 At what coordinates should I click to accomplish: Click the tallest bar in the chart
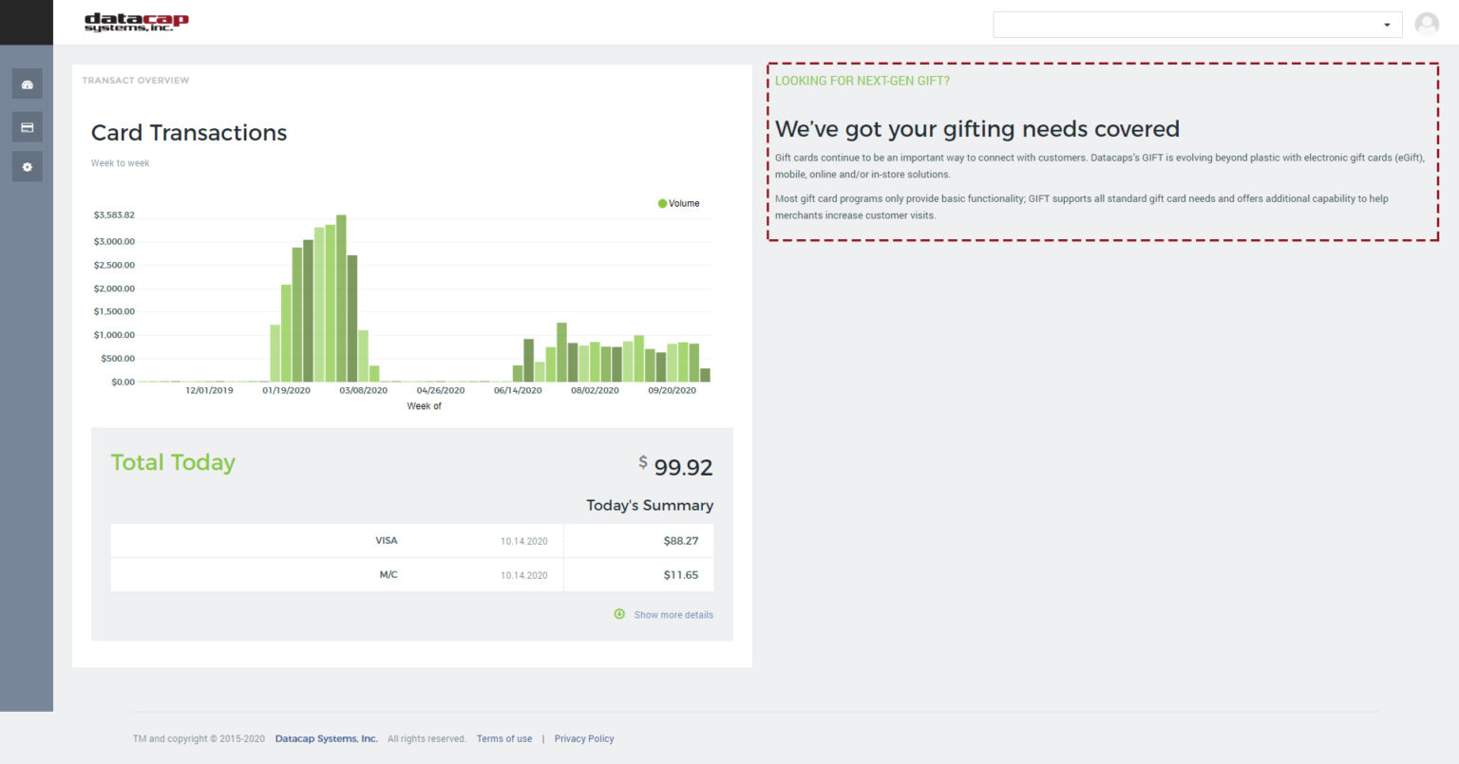pyautogui.click(x=341, y=299)
